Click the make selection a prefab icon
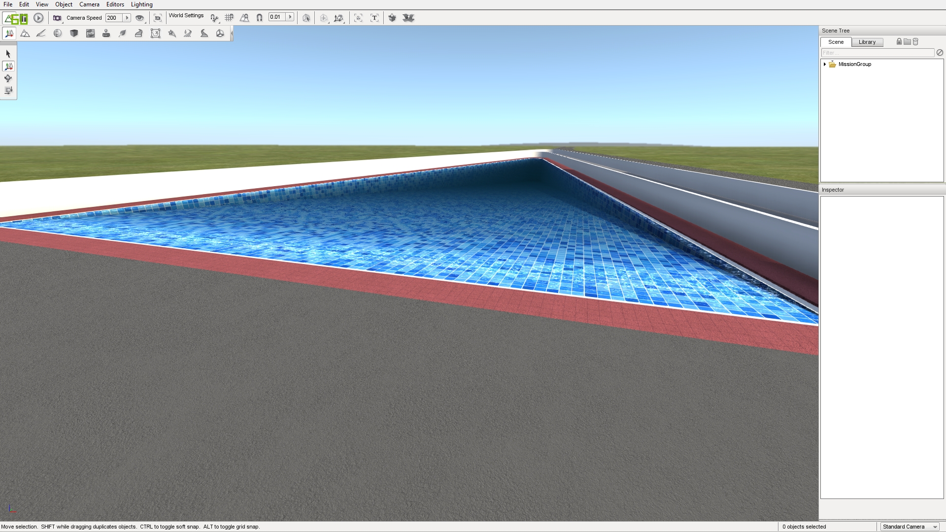946x532 pixels. click(x=392, y=18)
